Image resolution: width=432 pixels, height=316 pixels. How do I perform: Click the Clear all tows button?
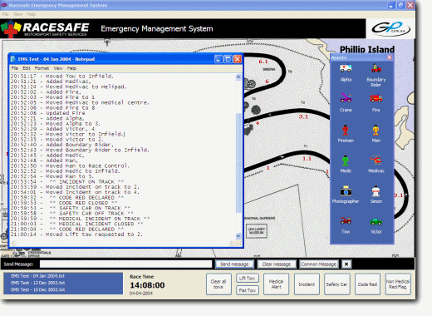pos(218,284)
